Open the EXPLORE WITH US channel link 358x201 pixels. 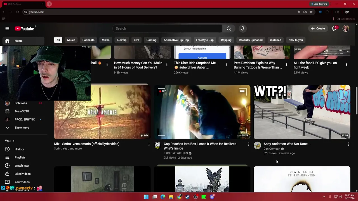click(x=176, y=153)
